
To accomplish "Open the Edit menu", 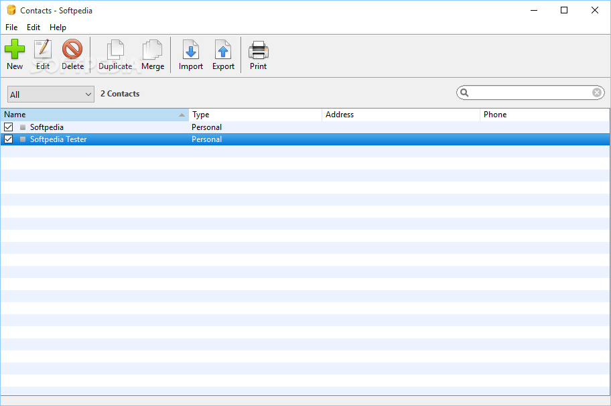I will coord(33,27).
